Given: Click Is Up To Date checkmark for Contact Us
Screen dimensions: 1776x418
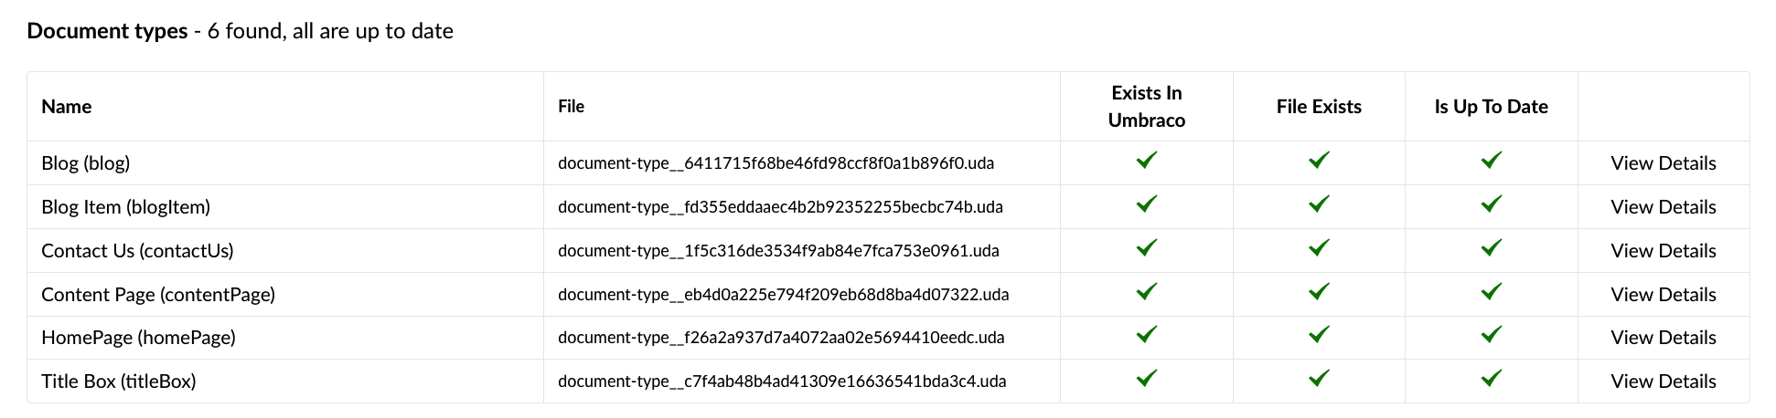Looking at the screenshot, I should (1491, 248).
